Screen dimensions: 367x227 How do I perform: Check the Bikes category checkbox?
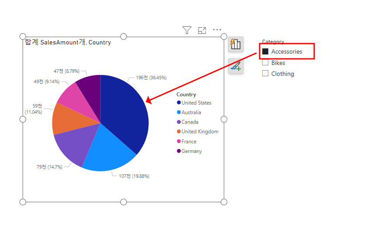tap(265, 62)
